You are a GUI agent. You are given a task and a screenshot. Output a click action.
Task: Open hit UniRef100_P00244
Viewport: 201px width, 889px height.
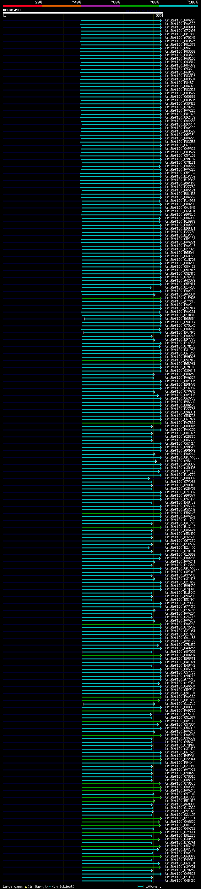[x=180, y=305]
